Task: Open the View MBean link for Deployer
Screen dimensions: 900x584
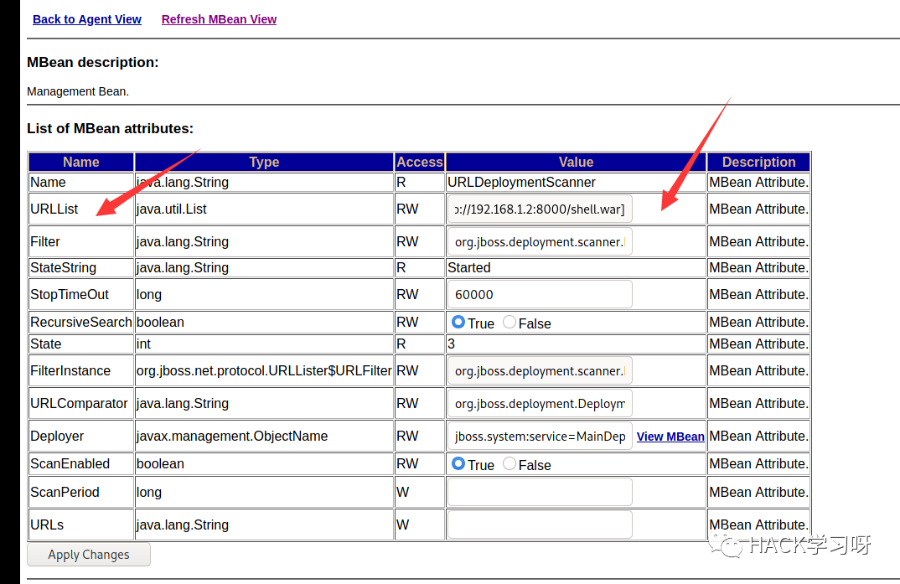Action: click(x=670, y=437)
